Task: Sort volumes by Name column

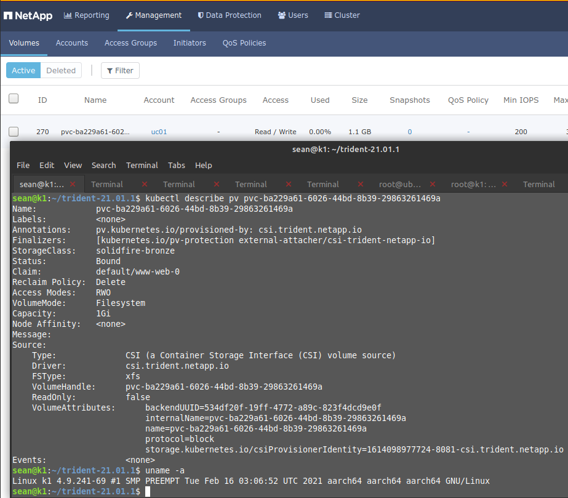Action: point(95,100)
